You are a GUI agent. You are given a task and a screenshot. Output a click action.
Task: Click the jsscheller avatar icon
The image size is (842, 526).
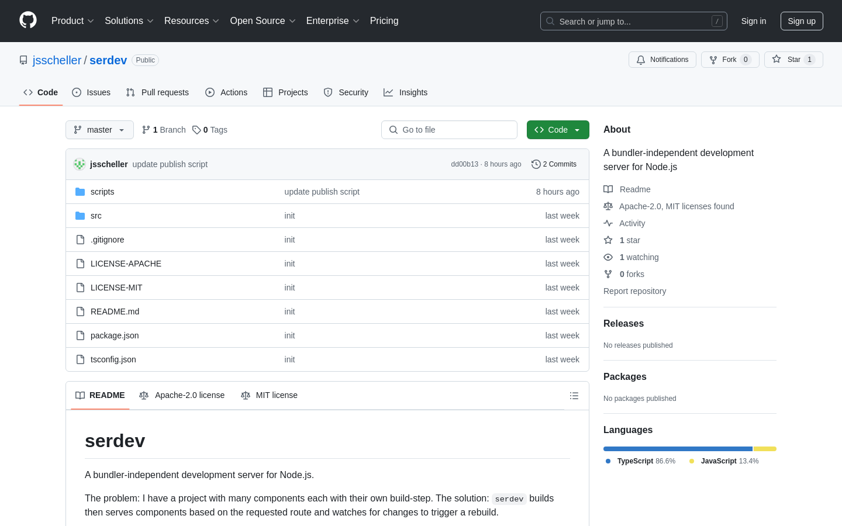click(80, 164)
